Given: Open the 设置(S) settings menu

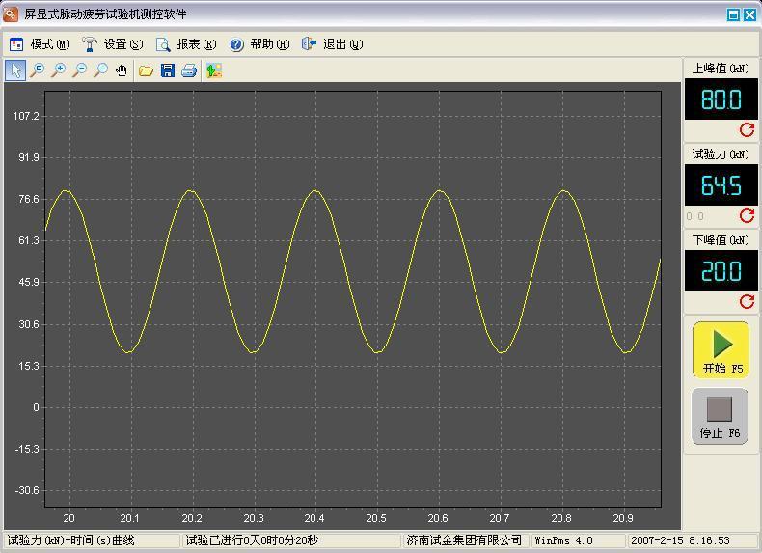Looking at the screenshot, I should coord(113,44).
